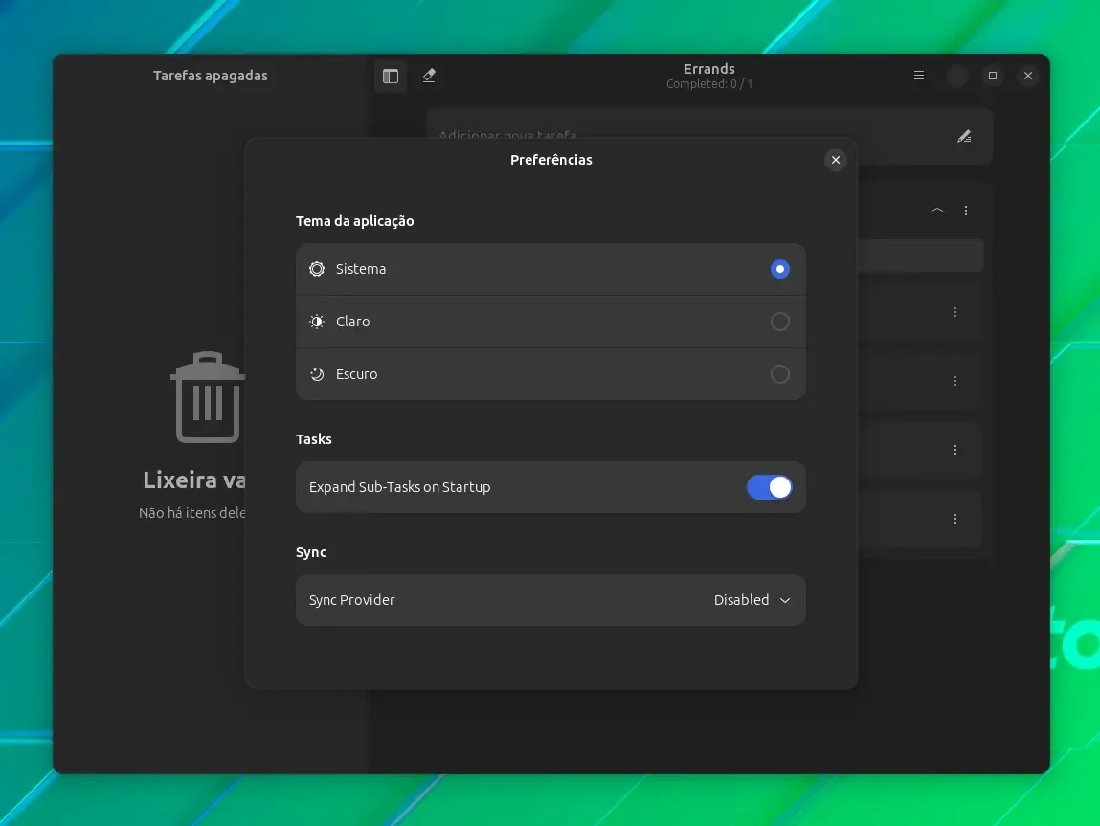Click the Expand Sub-Tasks on Startup label

pyautogui.click(x=400, y=487)
